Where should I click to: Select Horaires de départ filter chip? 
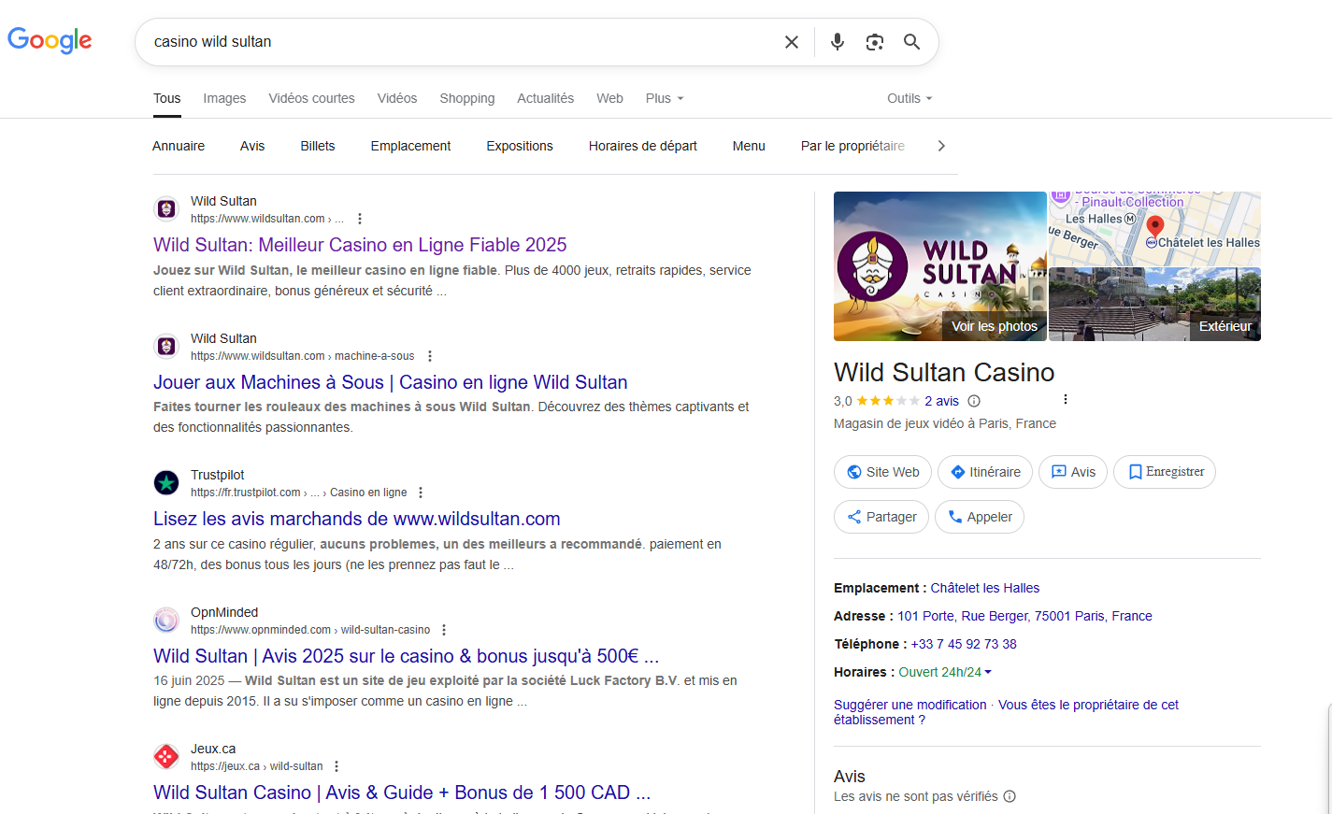(x=643, y=146)
